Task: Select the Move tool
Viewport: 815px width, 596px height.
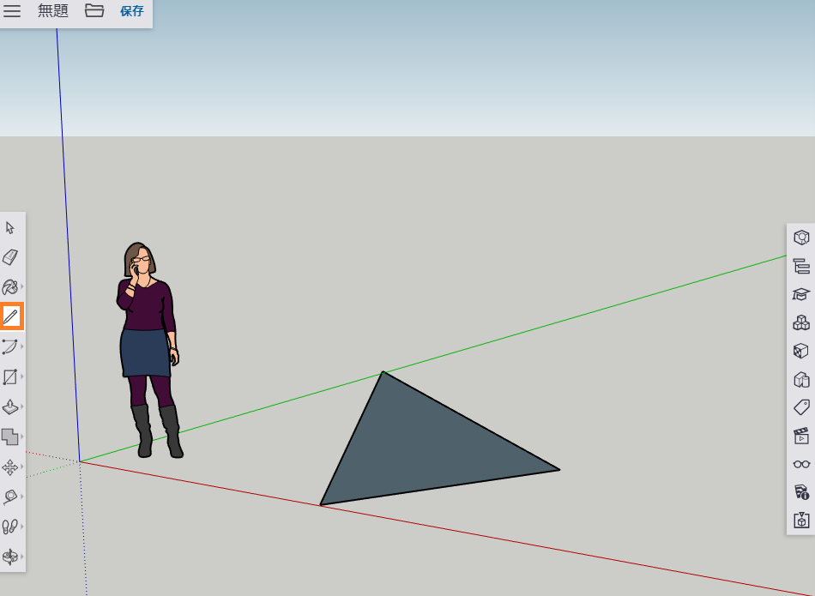Action: (10, 467)
